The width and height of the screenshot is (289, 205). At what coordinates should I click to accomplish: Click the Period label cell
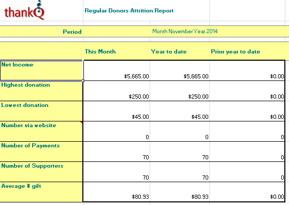click(x=41, y=32)
